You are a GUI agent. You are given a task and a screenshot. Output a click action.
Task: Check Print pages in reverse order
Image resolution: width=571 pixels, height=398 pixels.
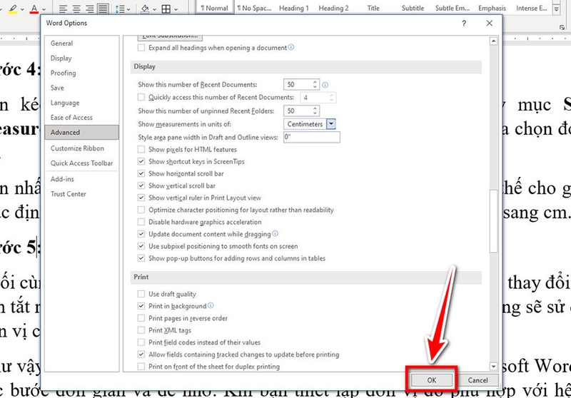pos(141,318)
